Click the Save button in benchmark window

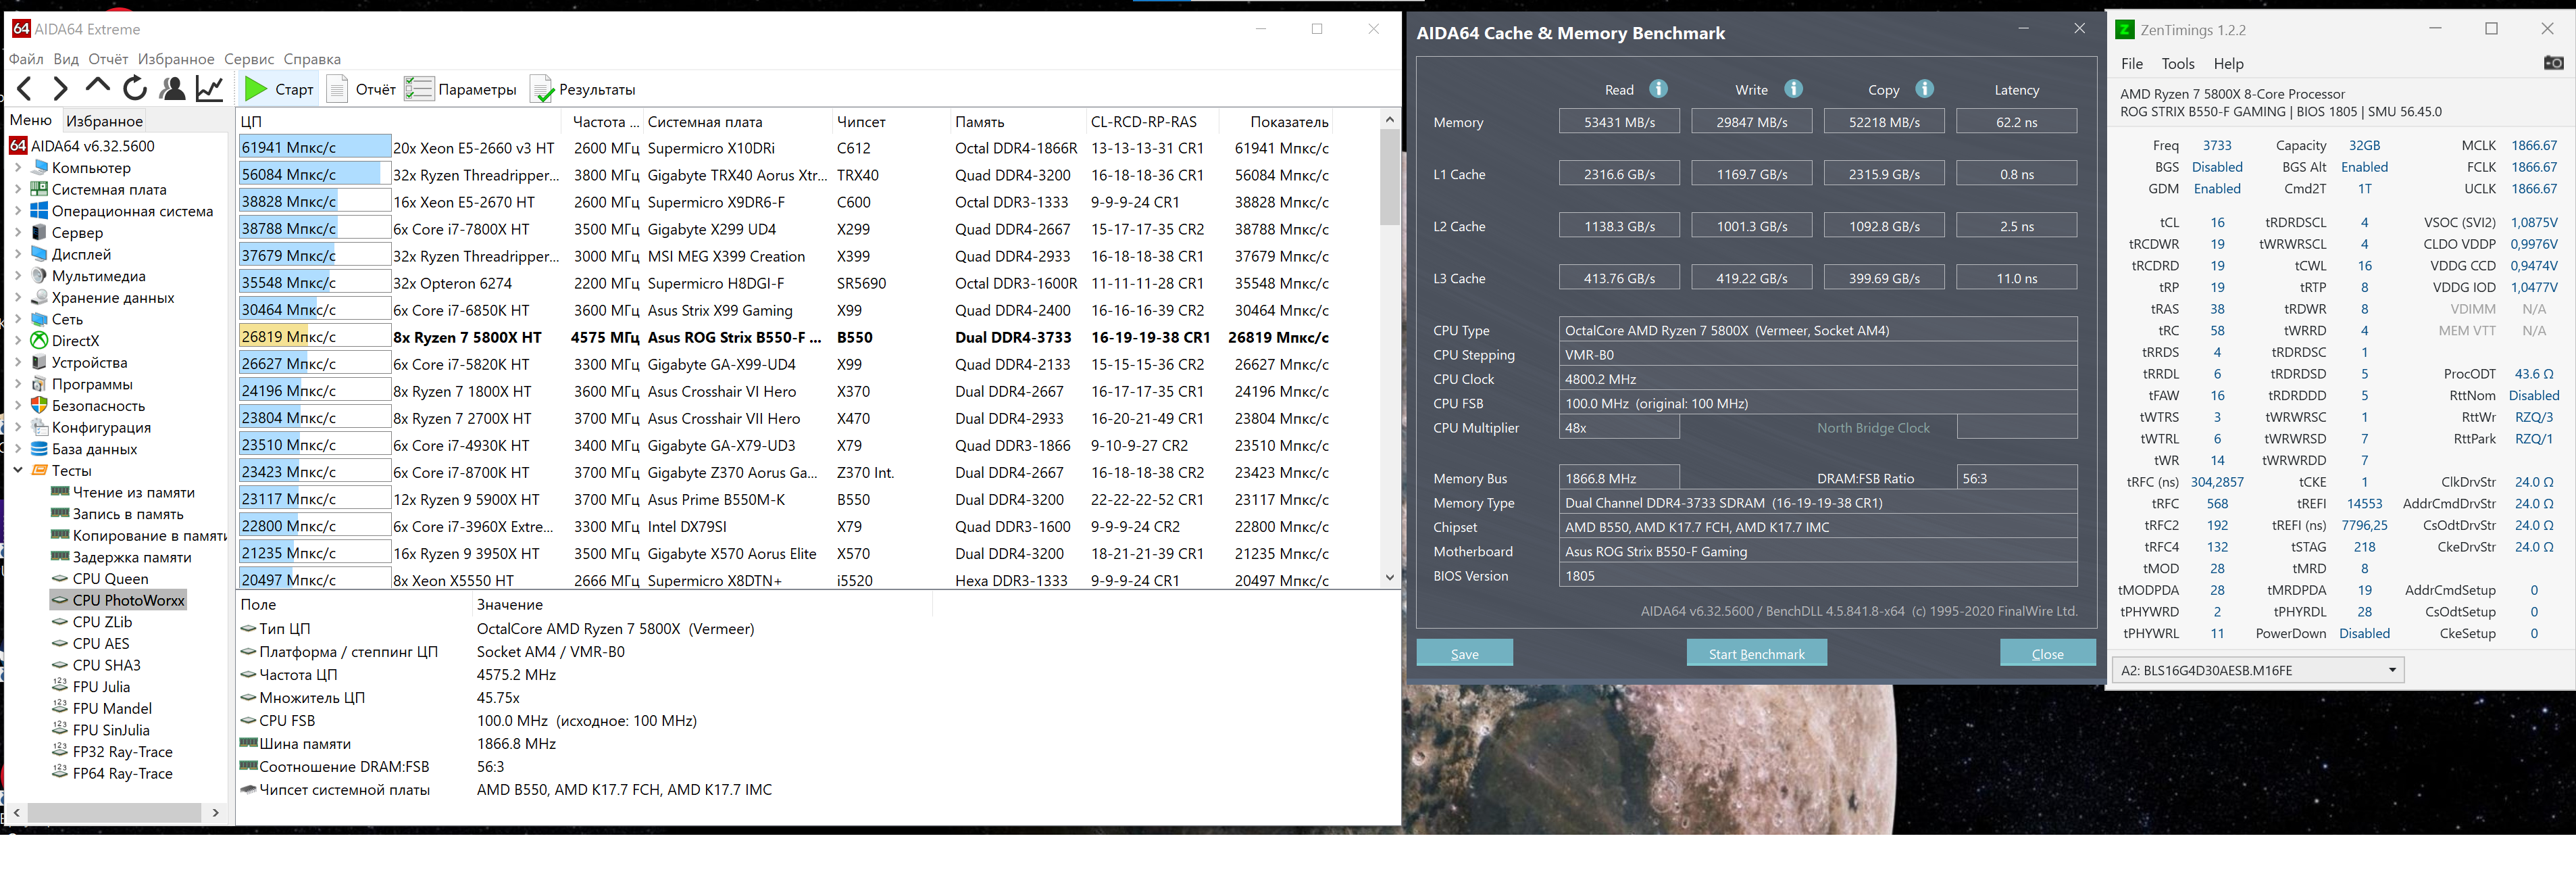[x=1464, y=653]
